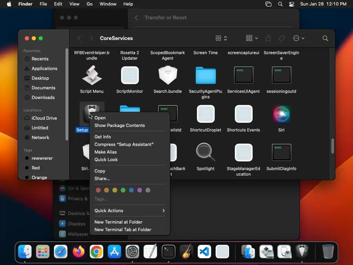
Task: Open Spotlight search in the menu bar
Action: pos(280,4)
